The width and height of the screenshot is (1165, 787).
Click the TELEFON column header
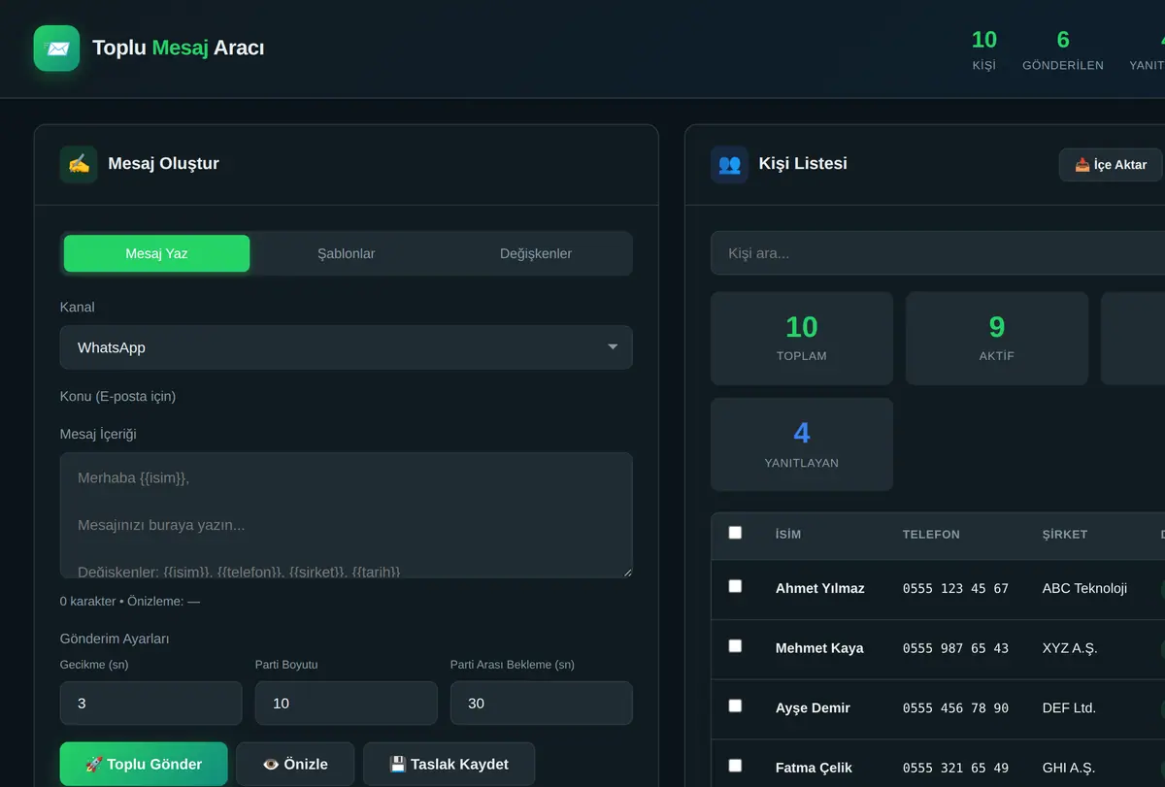pyautogui.click(x=931, y=535)
